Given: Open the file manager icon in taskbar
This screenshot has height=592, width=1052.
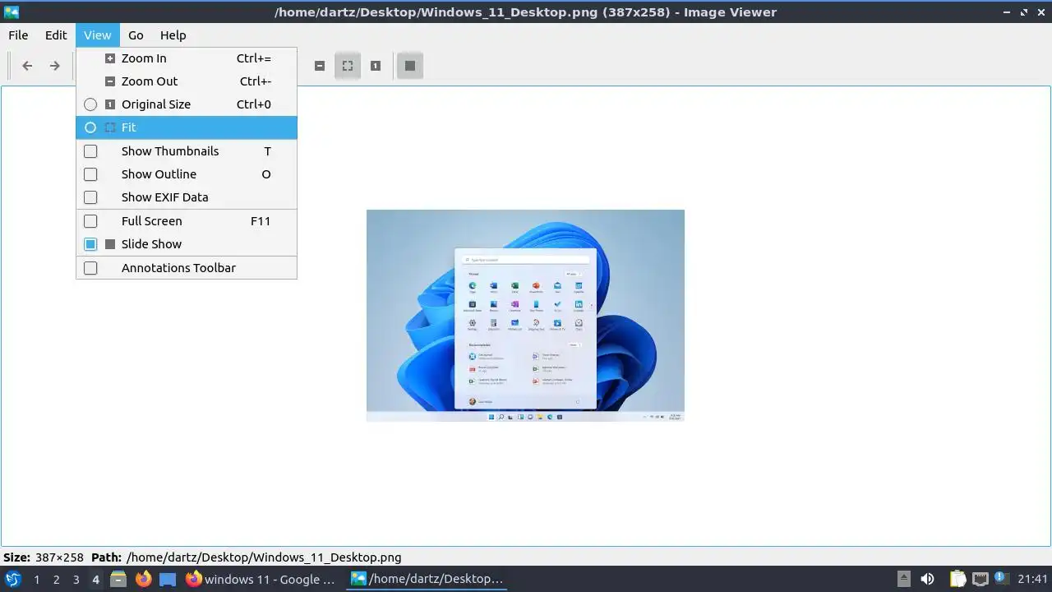Looking at the screenshot, I should (118, 579).
